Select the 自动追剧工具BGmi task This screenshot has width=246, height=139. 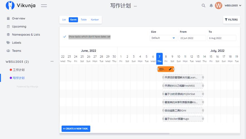click(183, 110)
